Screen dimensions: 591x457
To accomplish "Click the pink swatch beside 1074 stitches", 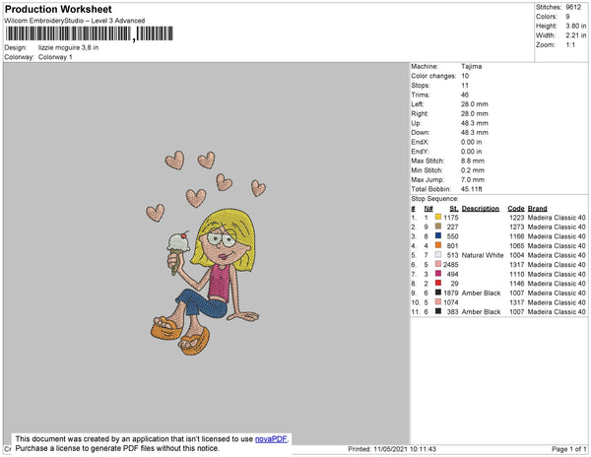I will [x=438, y=301].
